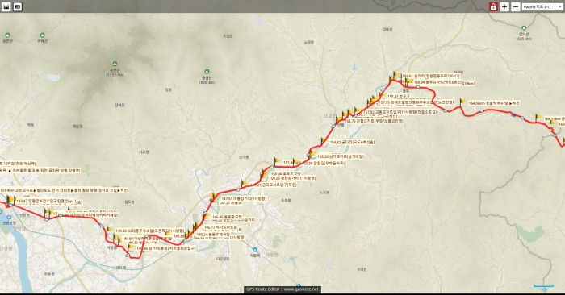The width and height of the screenshot is (565, 295).
Task: Click the green mountain marker labeled 1157.1m
Action: (x=115, y=64)
